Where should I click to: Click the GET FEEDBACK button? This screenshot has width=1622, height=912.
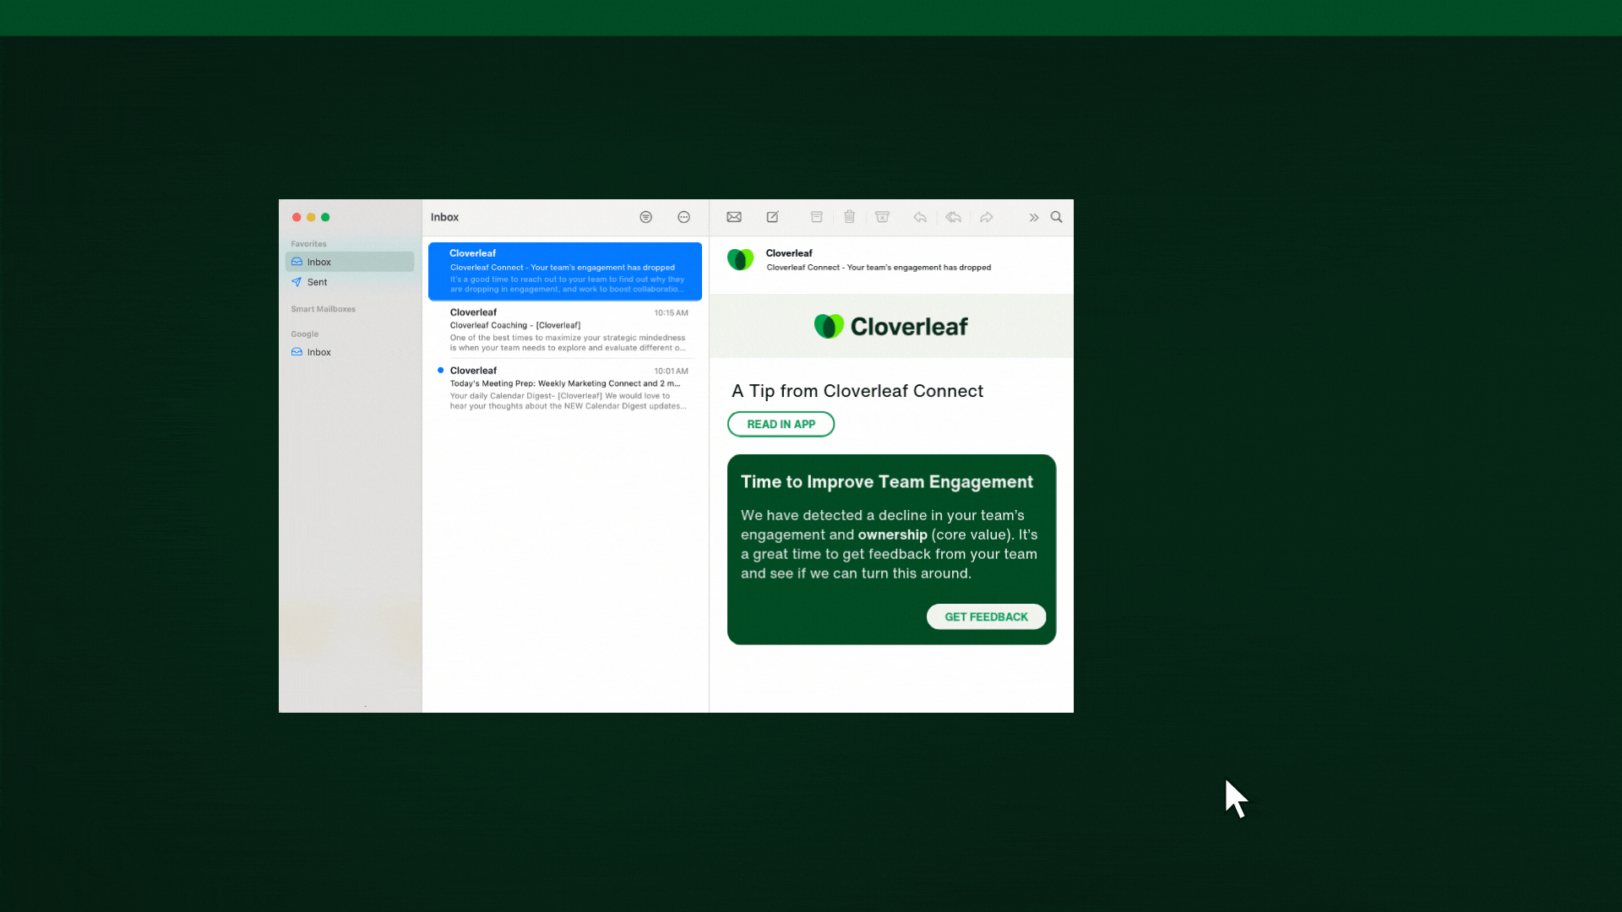(x=986, y=616)
